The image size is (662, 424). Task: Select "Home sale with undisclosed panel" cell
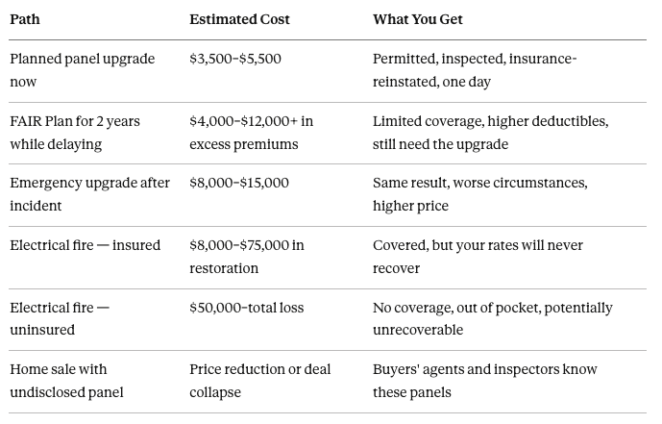(x=67, y=381)
